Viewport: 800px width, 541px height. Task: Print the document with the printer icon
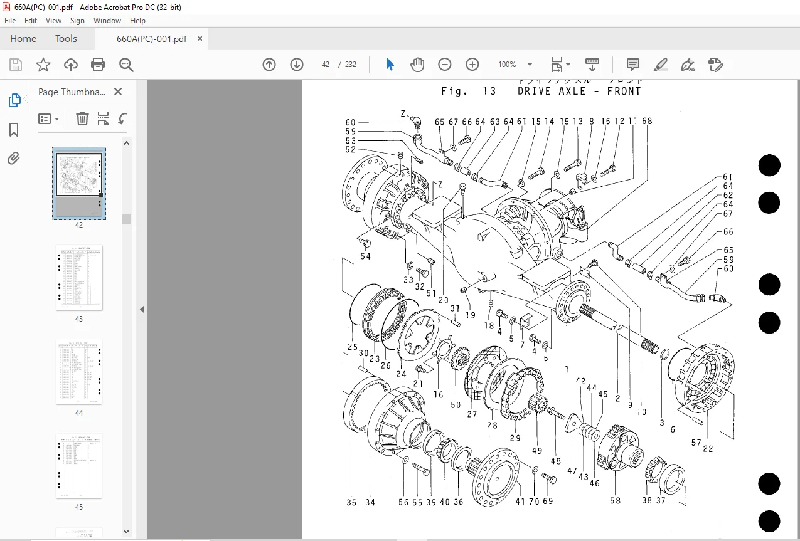98,65
